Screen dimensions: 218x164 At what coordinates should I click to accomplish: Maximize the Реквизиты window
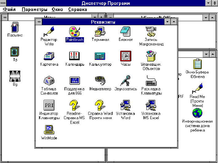174,22
